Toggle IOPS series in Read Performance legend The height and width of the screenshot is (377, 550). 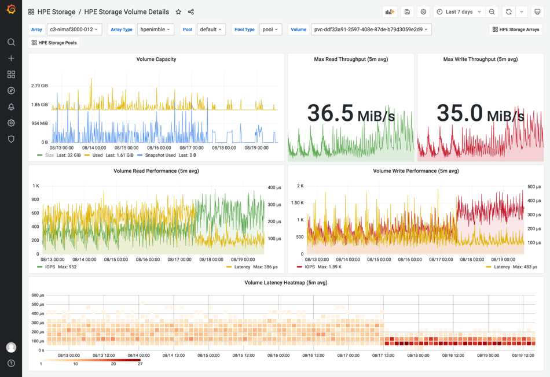coord(50,267)
